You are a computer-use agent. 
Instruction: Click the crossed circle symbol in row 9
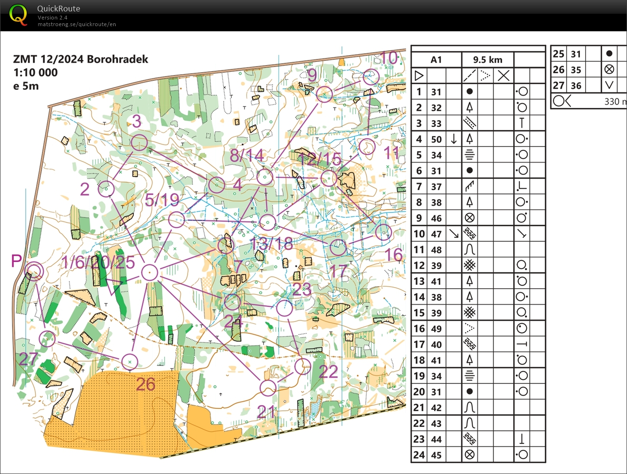[x=469, y=218]
